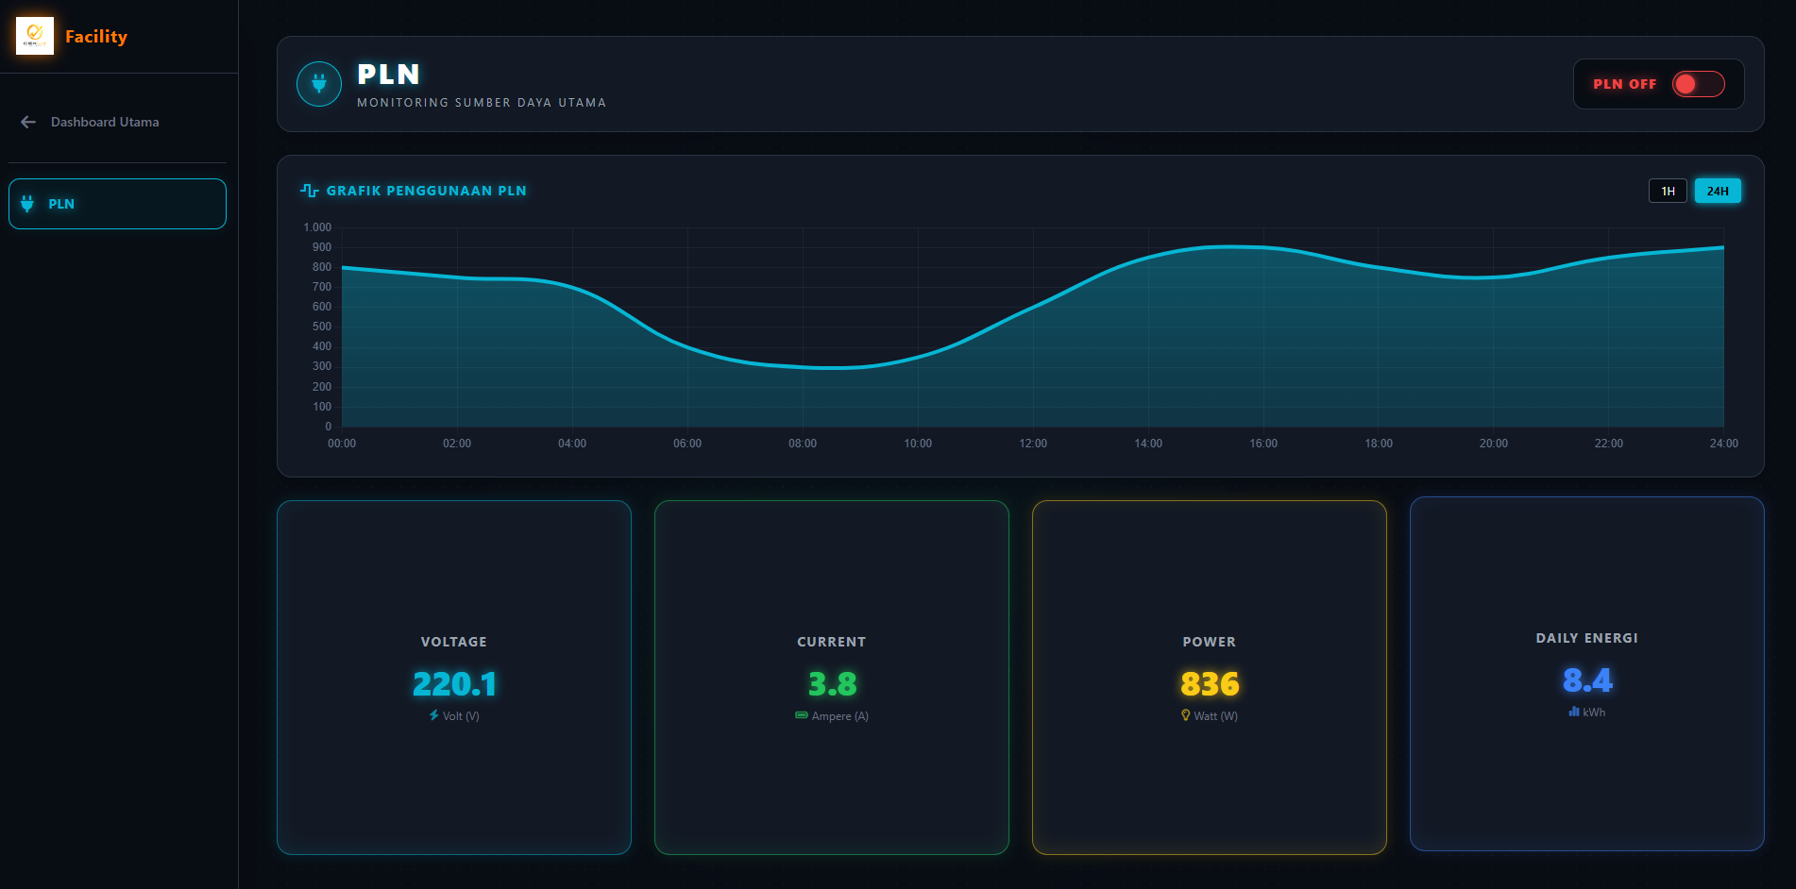Click the circular plug icon in PLN header
The width and height of the screenshot is (1796, 889).
319,84
